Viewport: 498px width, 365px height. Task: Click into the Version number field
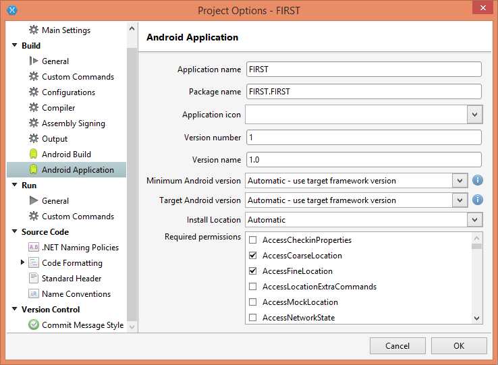(x=364, y=138)
